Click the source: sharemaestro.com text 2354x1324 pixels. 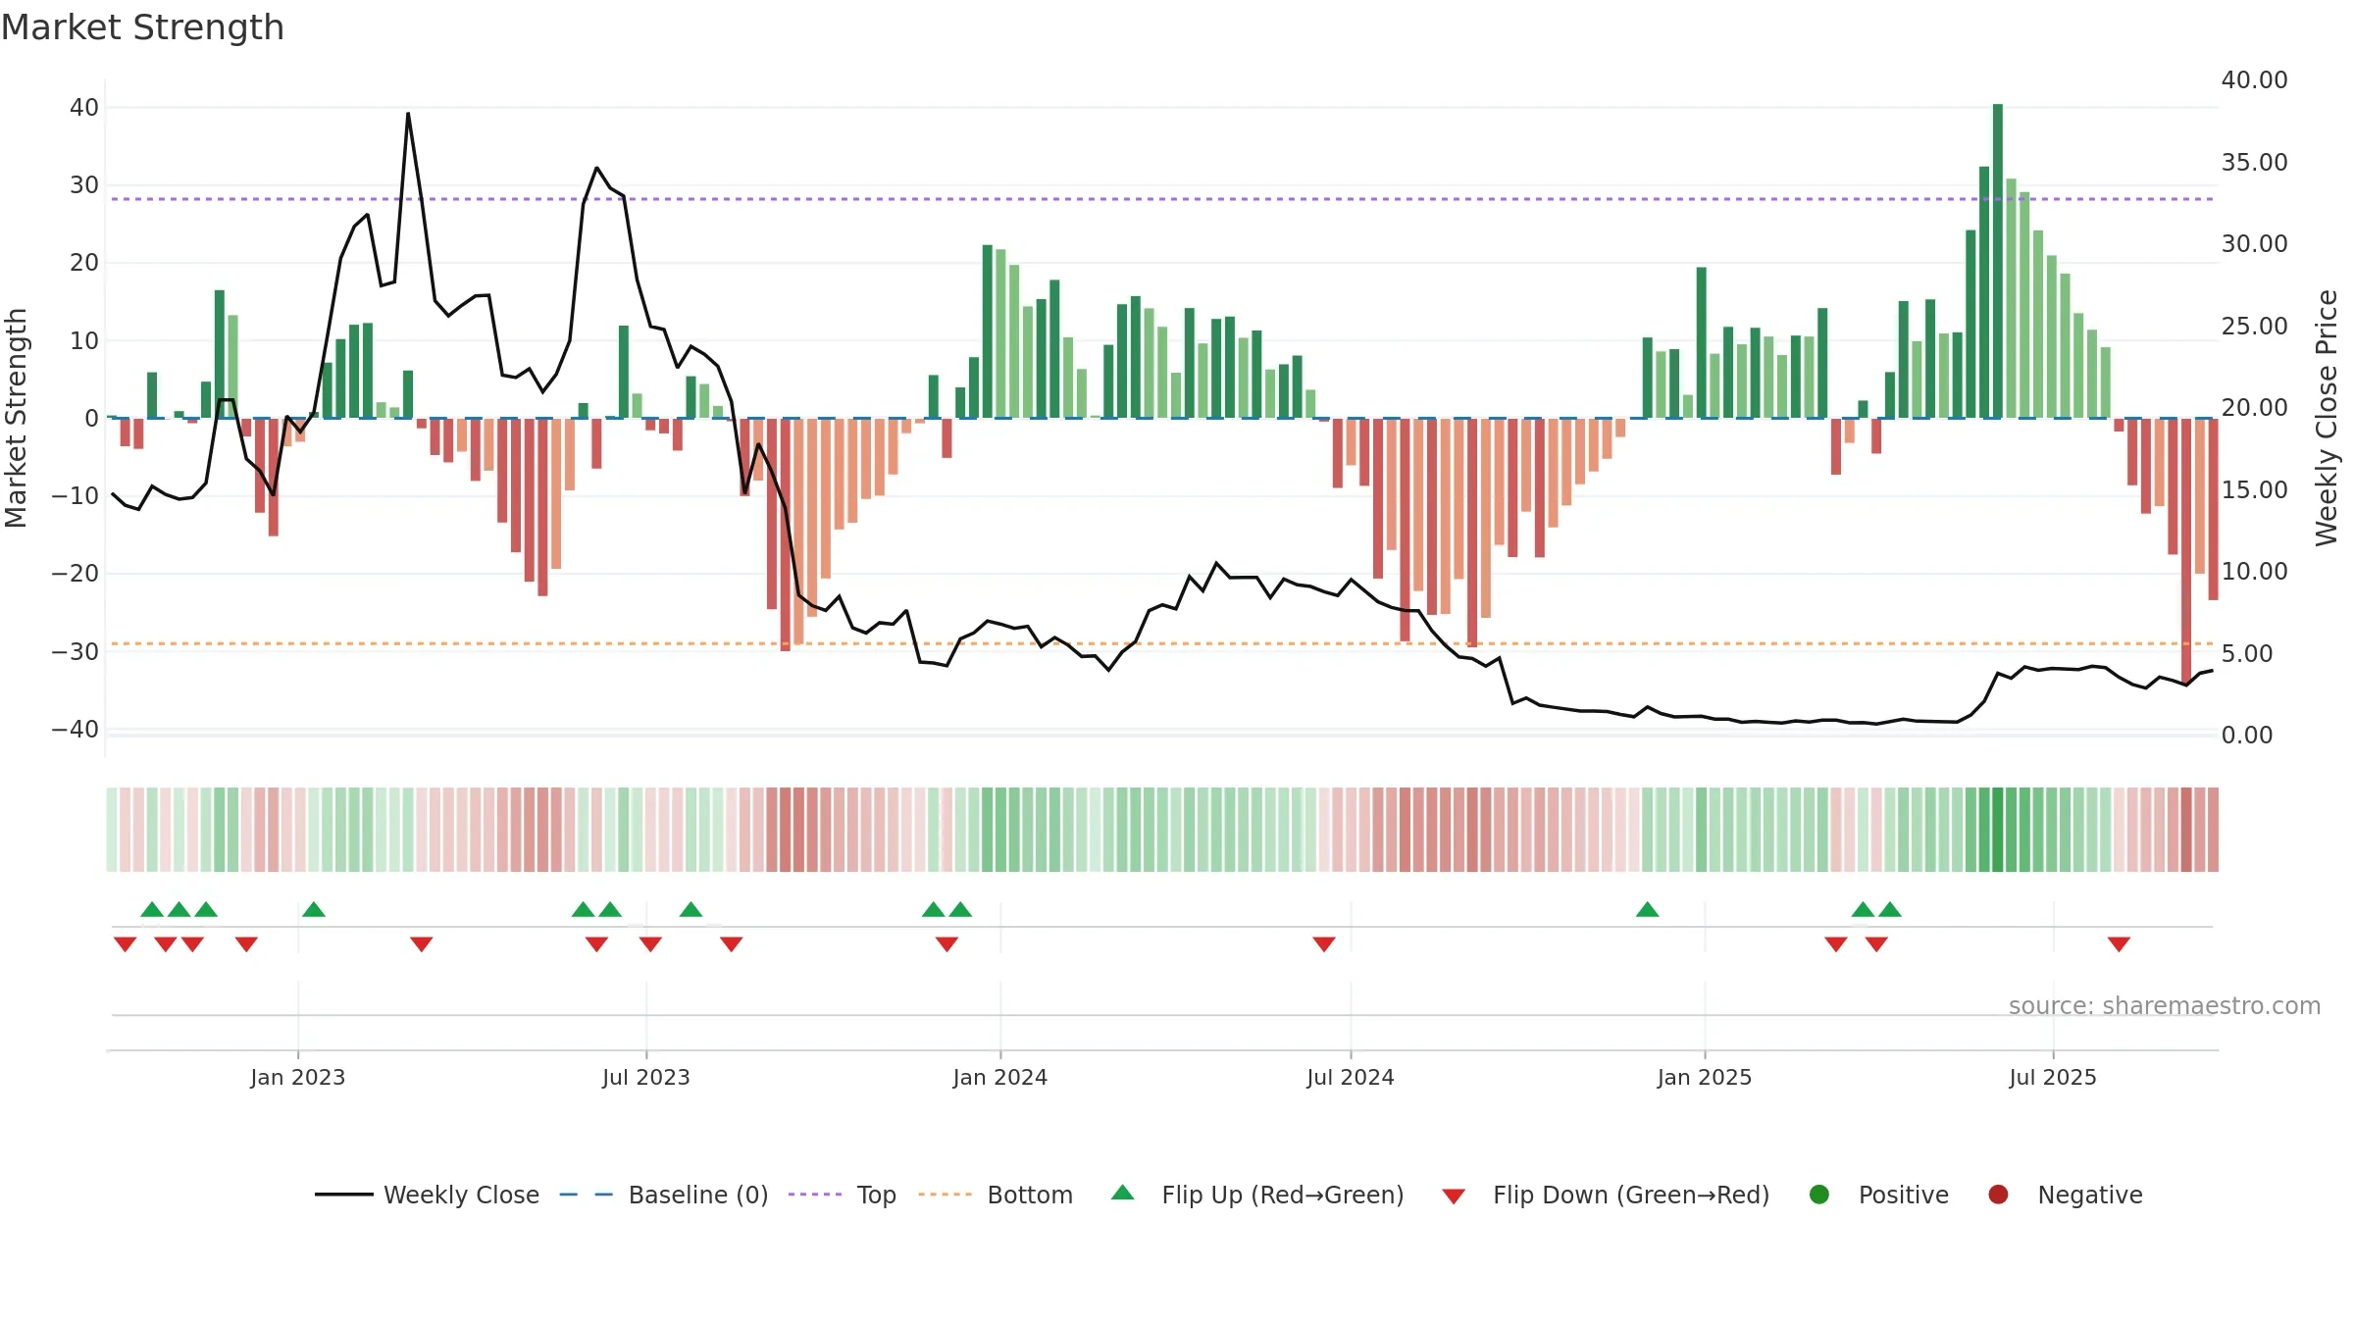pyautogui.click(x=2165, y=1005)
